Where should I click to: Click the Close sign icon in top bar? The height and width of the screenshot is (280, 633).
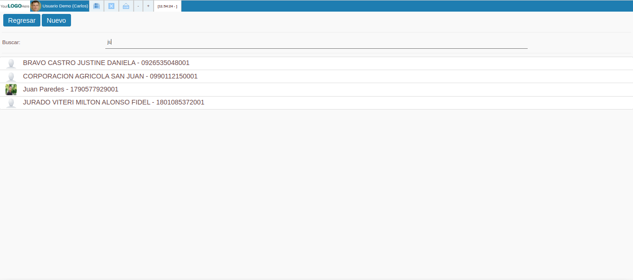point(126,6)
